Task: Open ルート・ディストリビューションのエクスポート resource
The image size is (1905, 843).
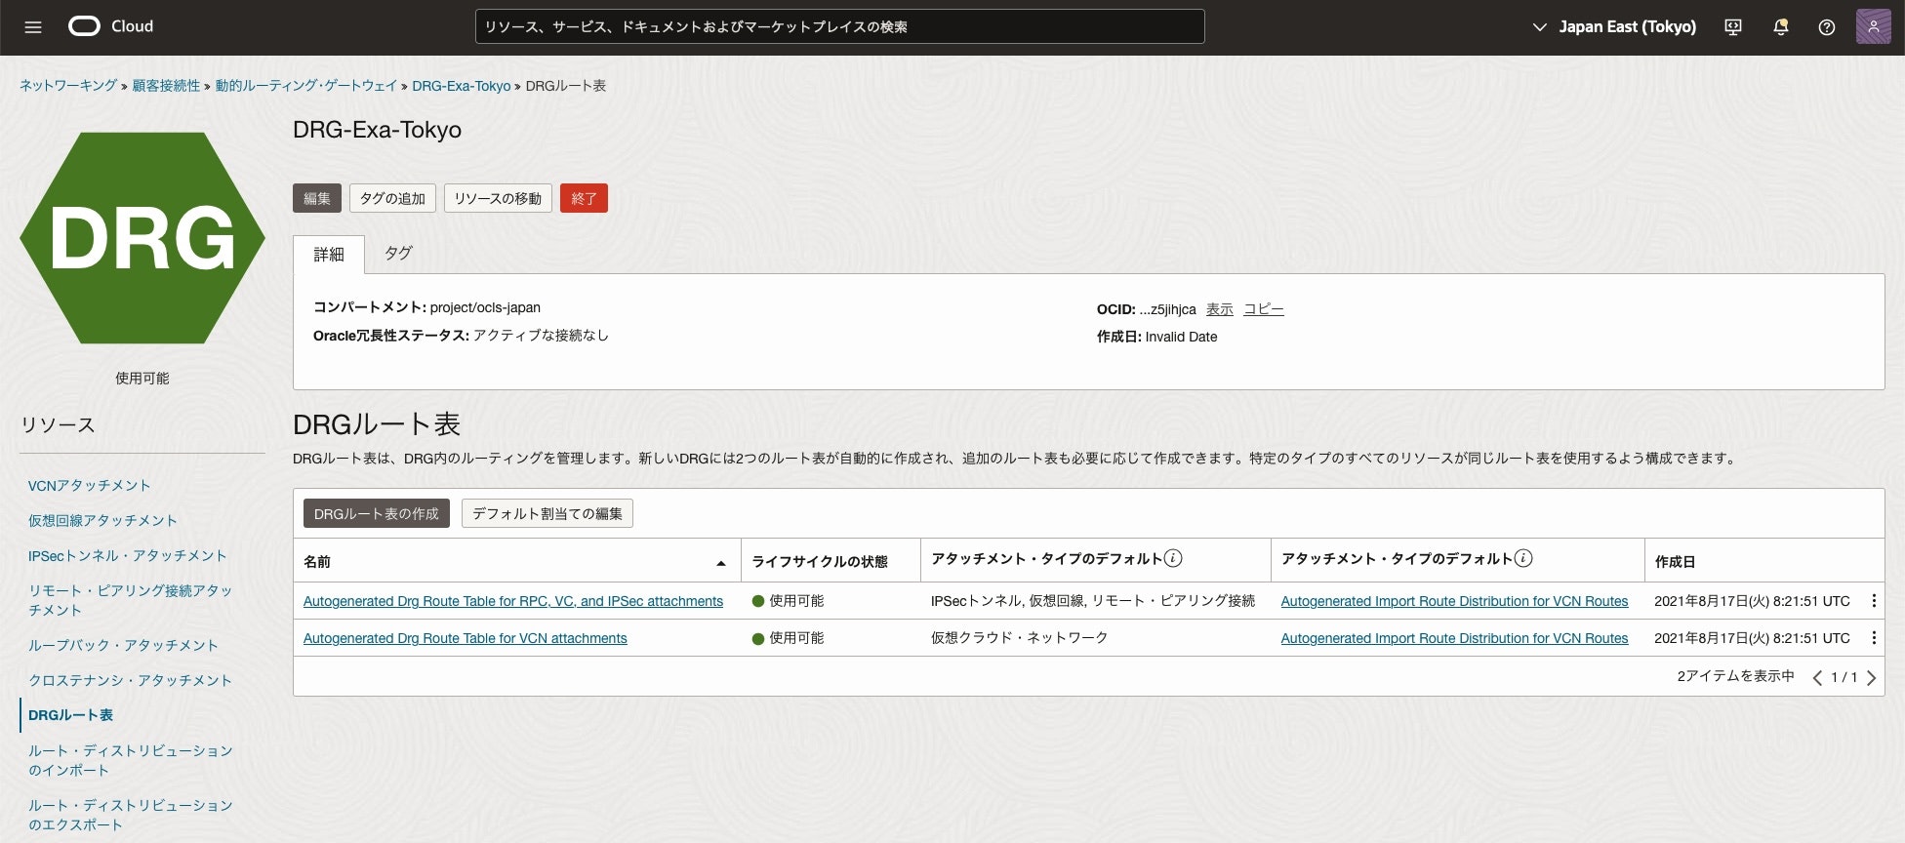Action: click(x=131, y=815)
